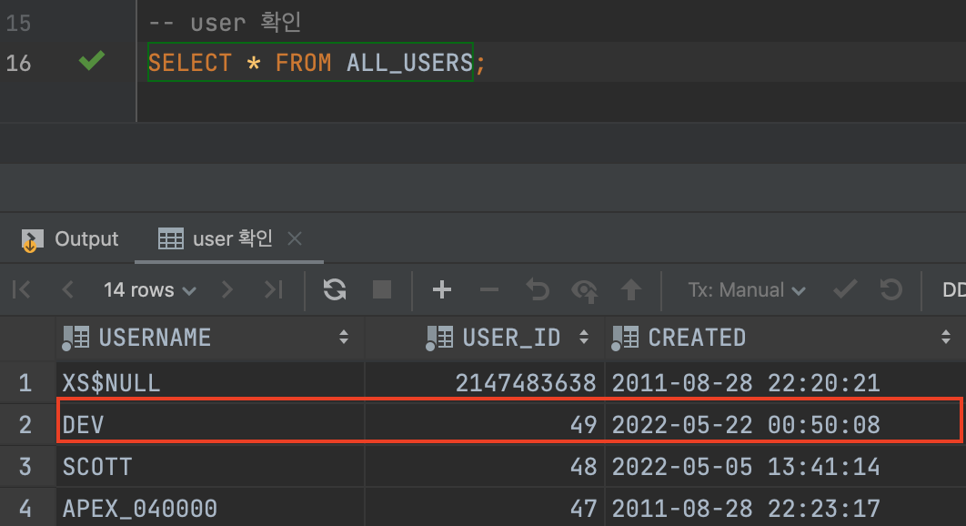
Task: Go to the previous page of results
Action: click(x=68, y=289)
